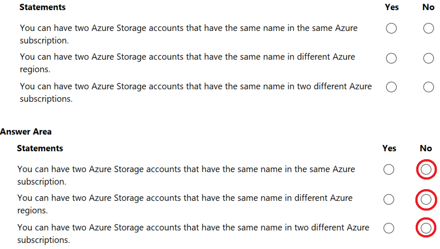The width and height of the screenshot is (440, 249).
Task: Select No for the first statement in top table
Action: [428, 28]
